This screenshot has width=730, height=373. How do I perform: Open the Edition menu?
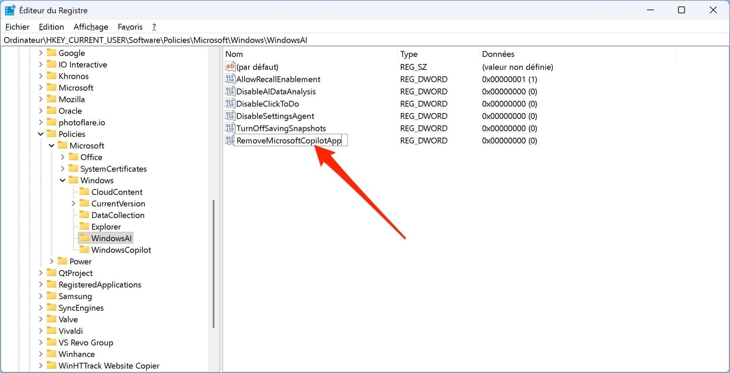pos(51,27)
